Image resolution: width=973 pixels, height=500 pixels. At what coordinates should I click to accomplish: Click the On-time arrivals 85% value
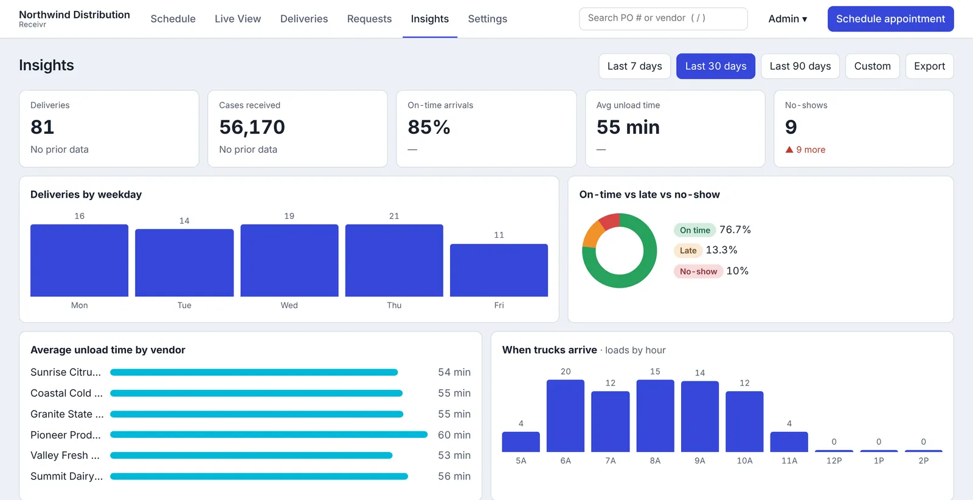(429, 127)
